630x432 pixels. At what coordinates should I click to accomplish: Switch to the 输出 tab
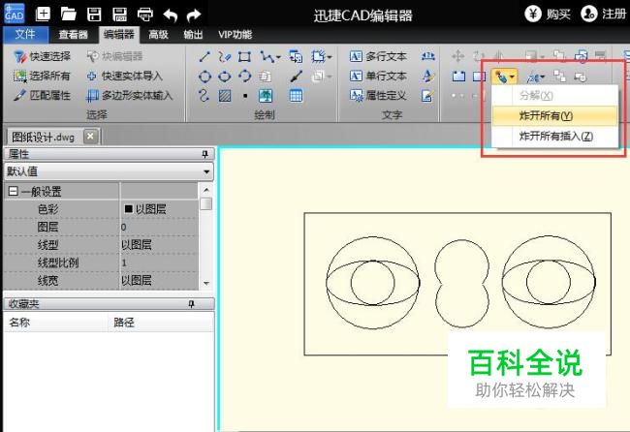[193, 35]
